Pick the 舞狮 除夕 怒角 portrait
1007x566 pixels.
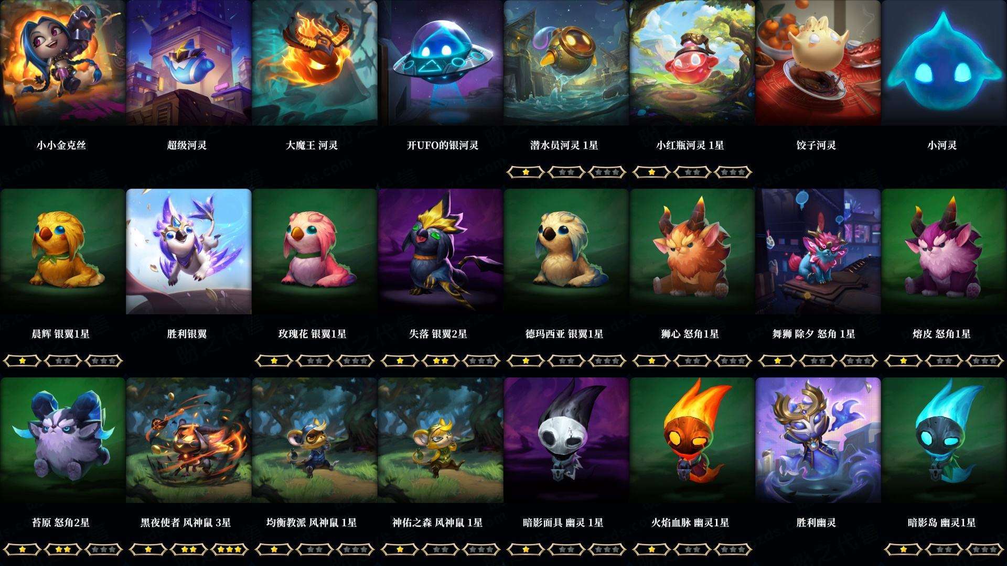818,252
